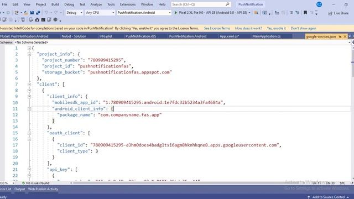Click the Android device manager phone icon
This screenshot has width=354, height=199.
23,20
